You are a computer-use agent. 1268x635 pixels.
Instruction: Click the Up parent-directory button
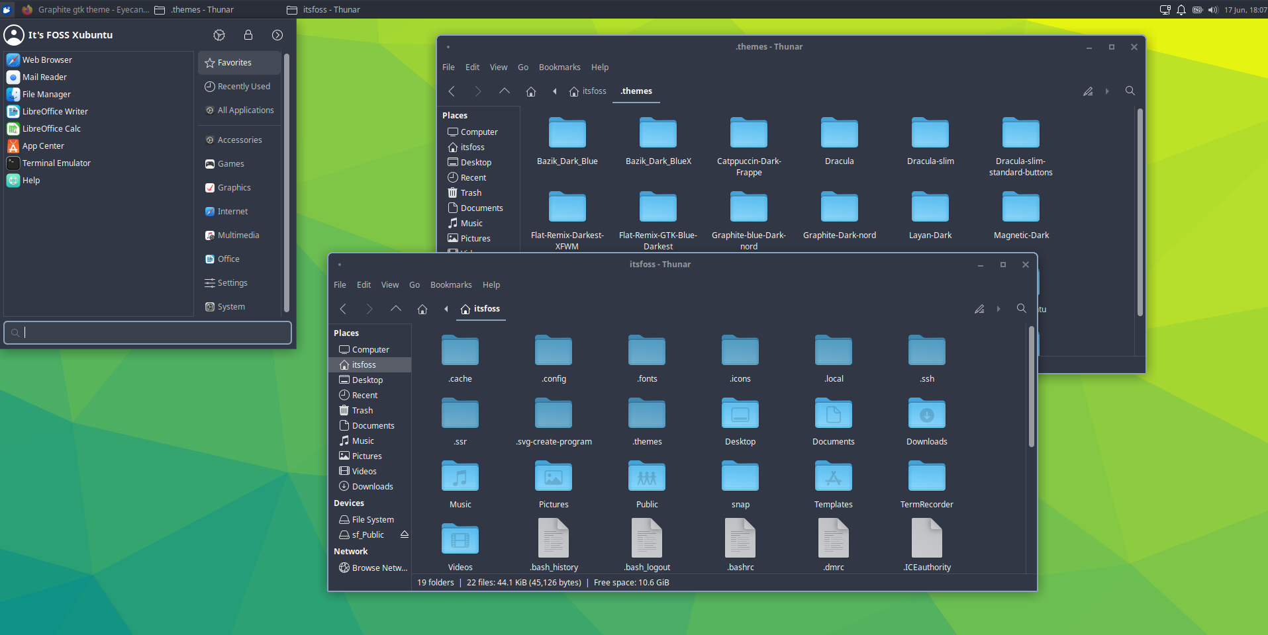coord(395,309)
